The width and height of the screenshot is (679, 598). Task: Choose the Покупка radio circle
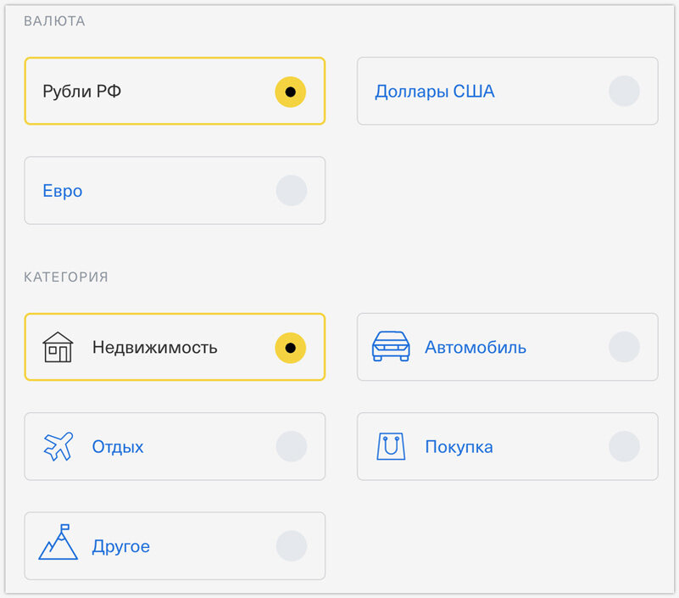click(624, 446)
